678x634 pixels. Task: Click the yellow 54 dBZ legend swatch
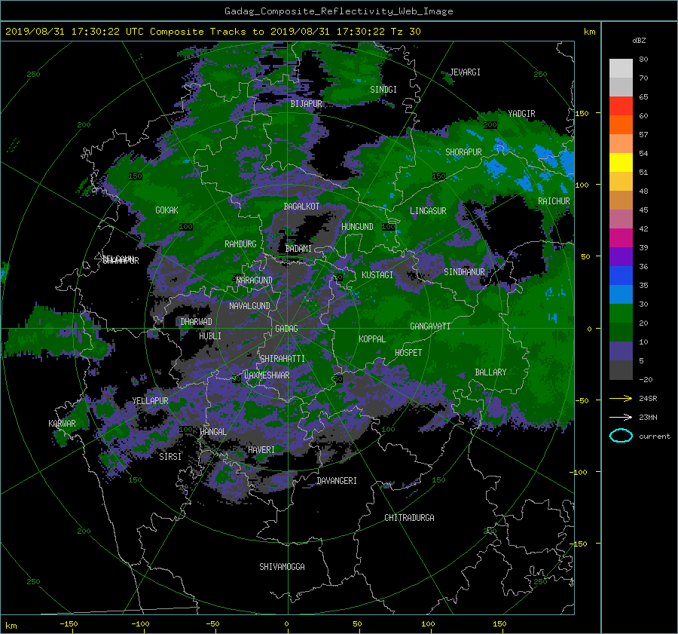click(x=621, y=162)
